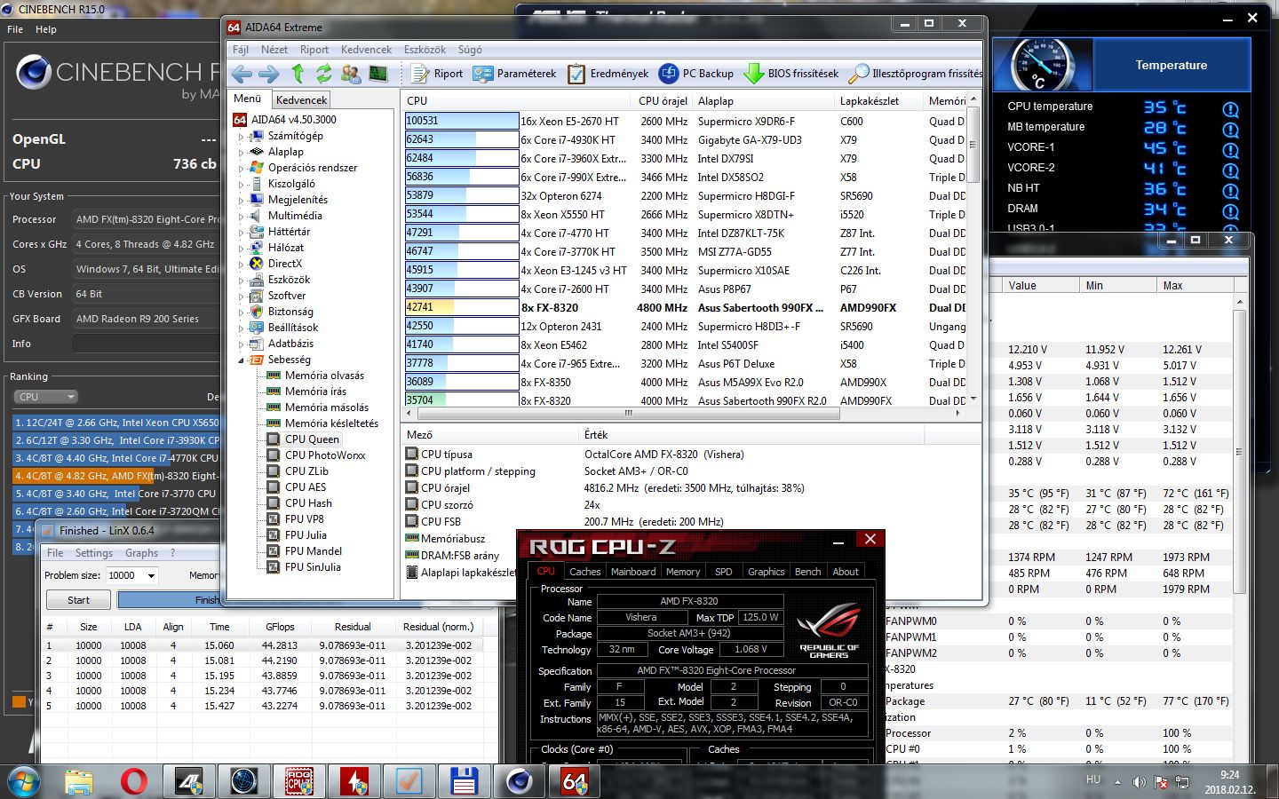Click the Max column header in the sensor window

pyautogui.click(x=1195, y=285)
